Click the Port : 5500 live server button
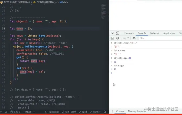182x115 pixels. [69, 112]
